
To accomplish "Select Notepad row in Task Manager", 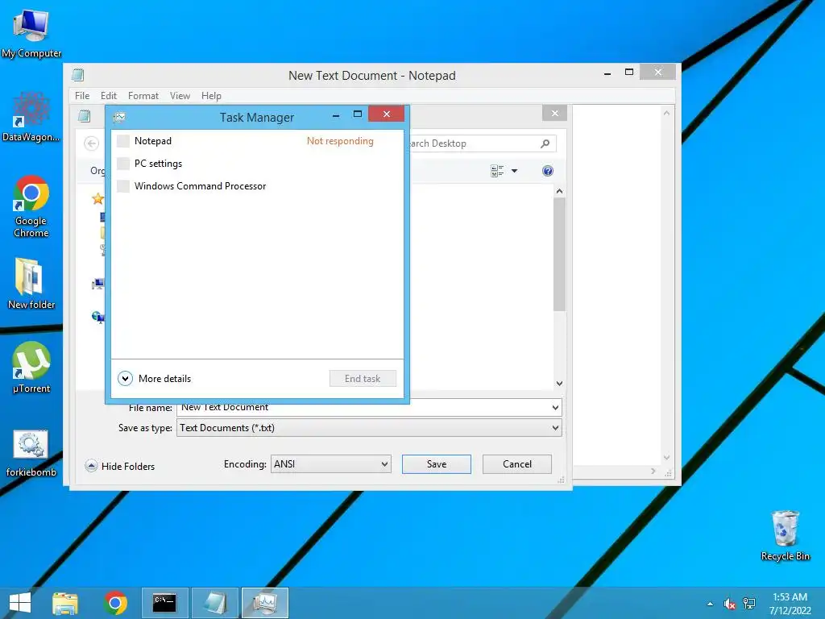I will coord(257,141).
